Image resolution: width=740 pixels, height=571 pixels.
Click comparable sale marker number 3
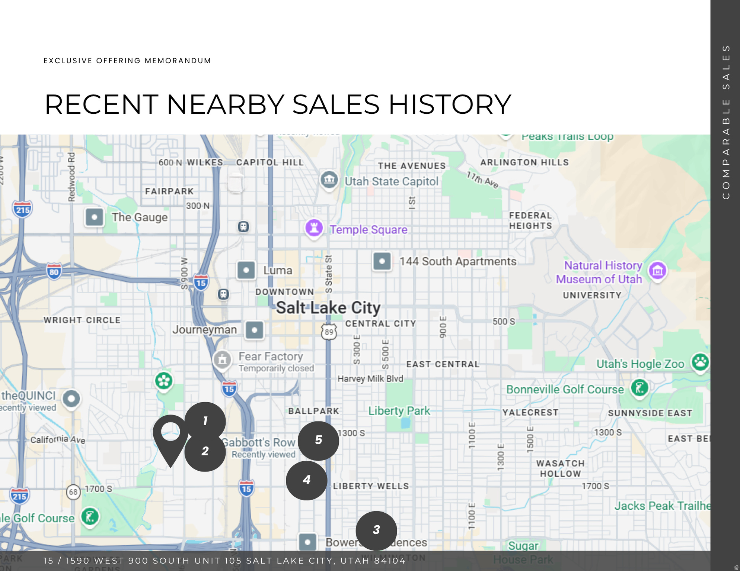376,530
